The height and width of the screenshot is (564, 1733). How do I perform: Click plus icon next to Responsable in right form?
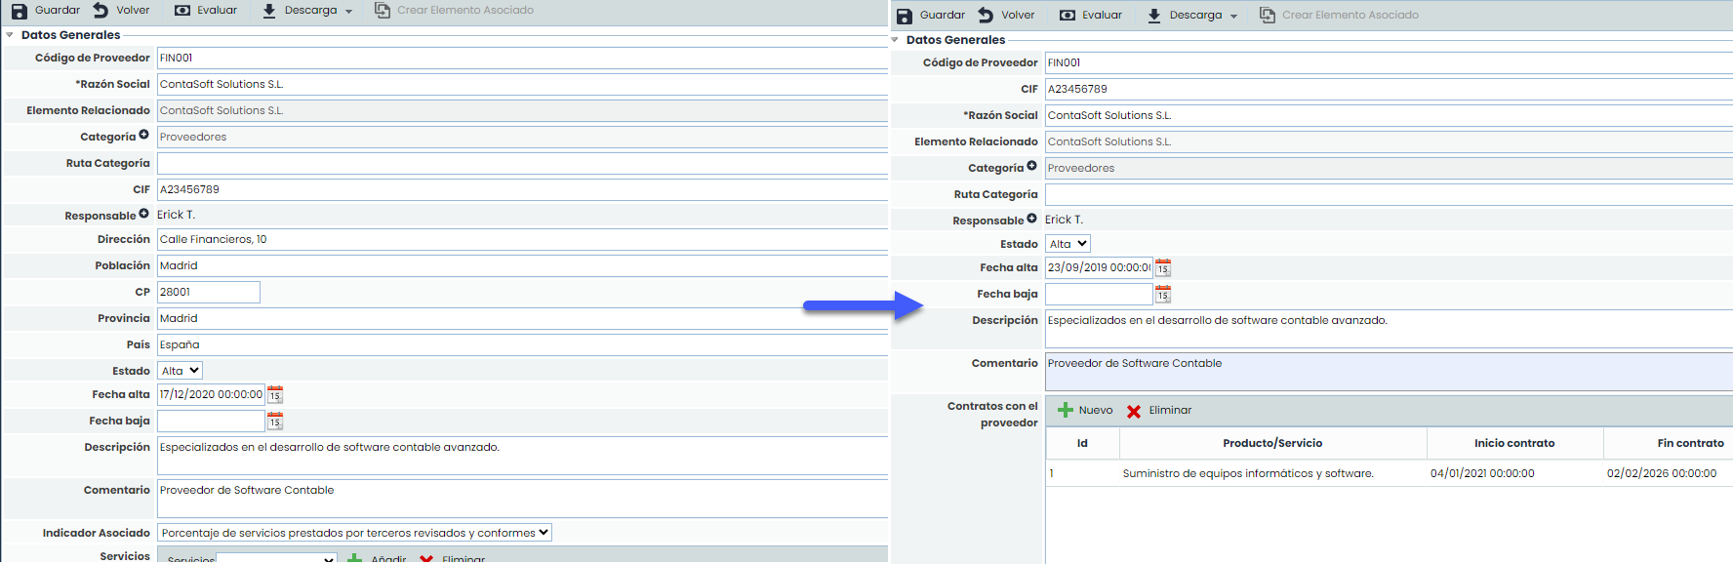(x=1031, y=219)
